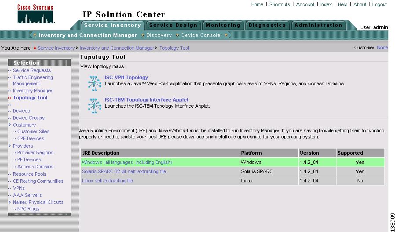Open Service Requests in the sidebar

pos(32,70)
